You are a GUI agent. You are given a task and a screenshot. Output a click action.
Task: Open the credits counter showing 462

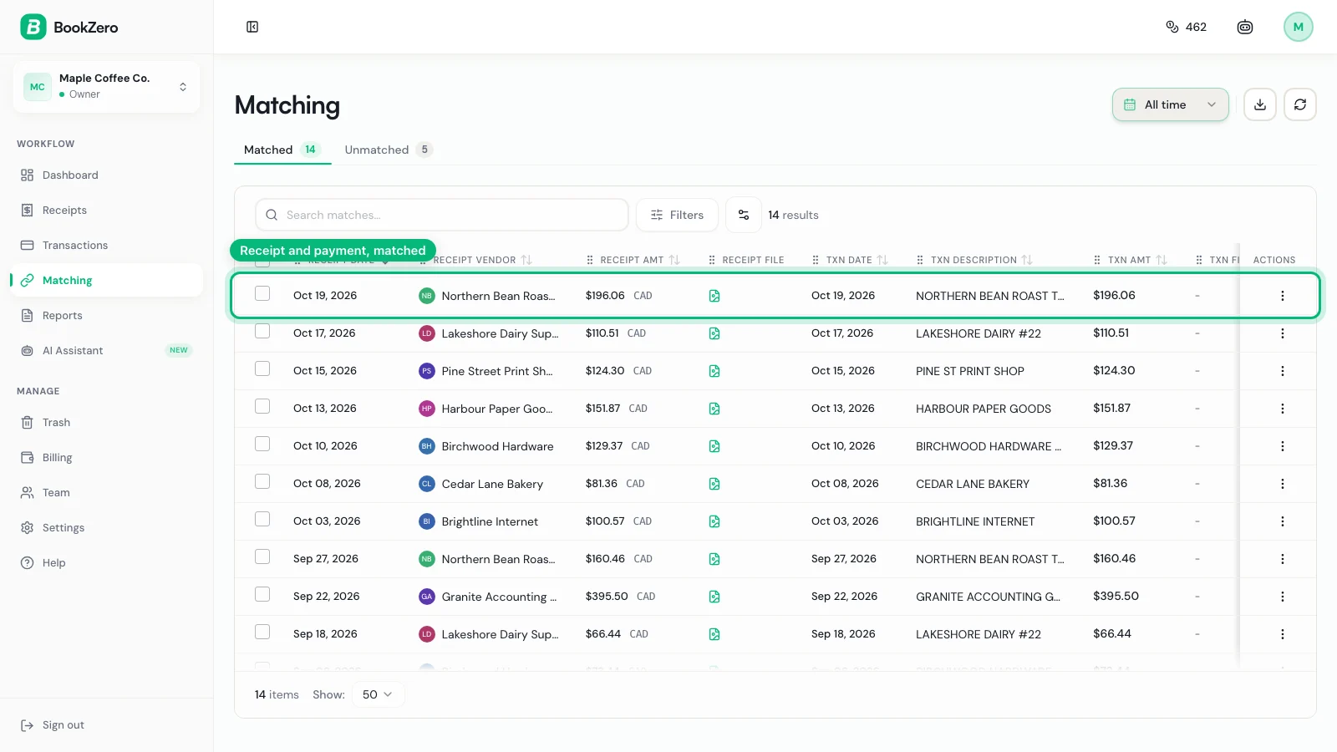pyautogui.click(x=1186, y=27)
